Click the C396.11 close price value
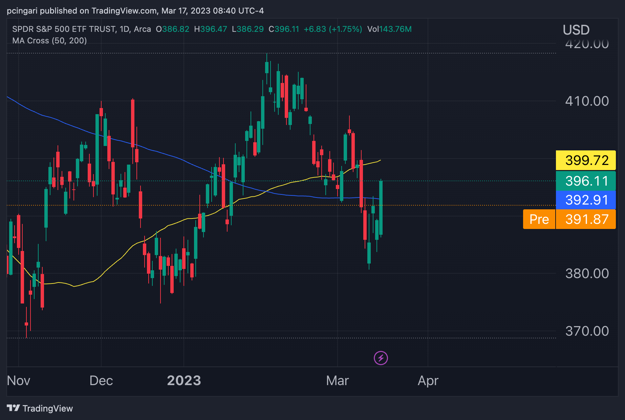This screenshot has width=625, height=420. pos(284,29)
